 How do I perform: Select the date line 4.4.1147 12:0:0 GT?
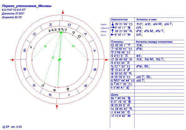(x=14, y=10)
